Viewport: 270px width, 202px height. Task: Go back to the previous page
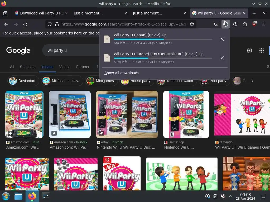(x=6, y=24)
